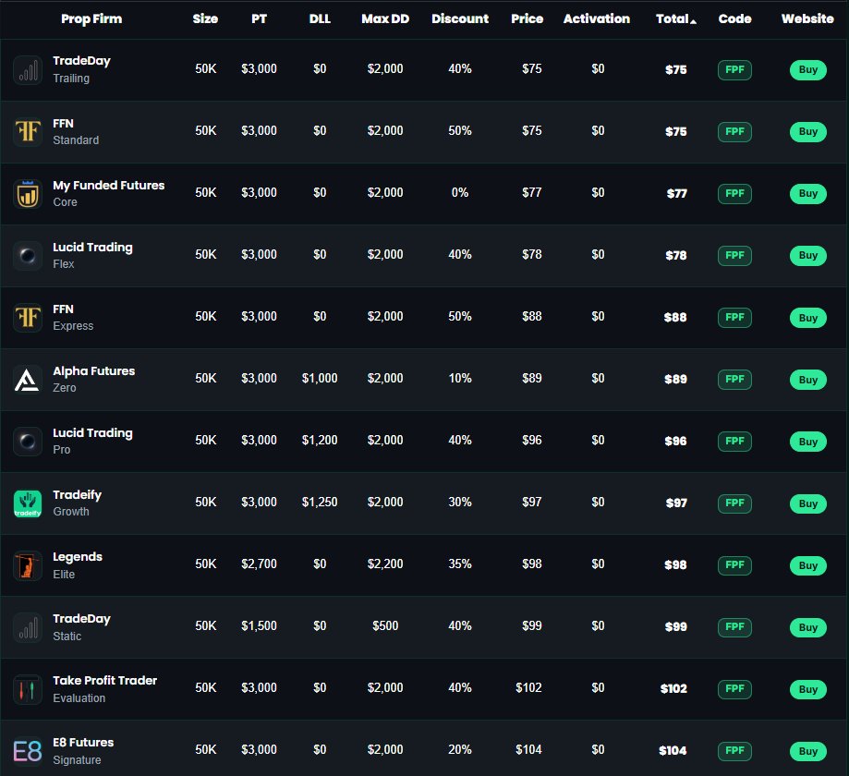The height and width of the screenshot is (776, 849).
Task: Copy FPF code for FFN Express
Action: click(734, 318)
